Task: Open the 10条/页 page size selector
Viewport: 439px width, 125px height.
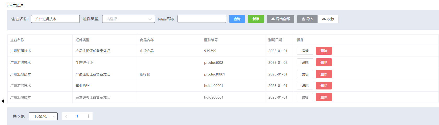Action: click(x=43, y=116)
